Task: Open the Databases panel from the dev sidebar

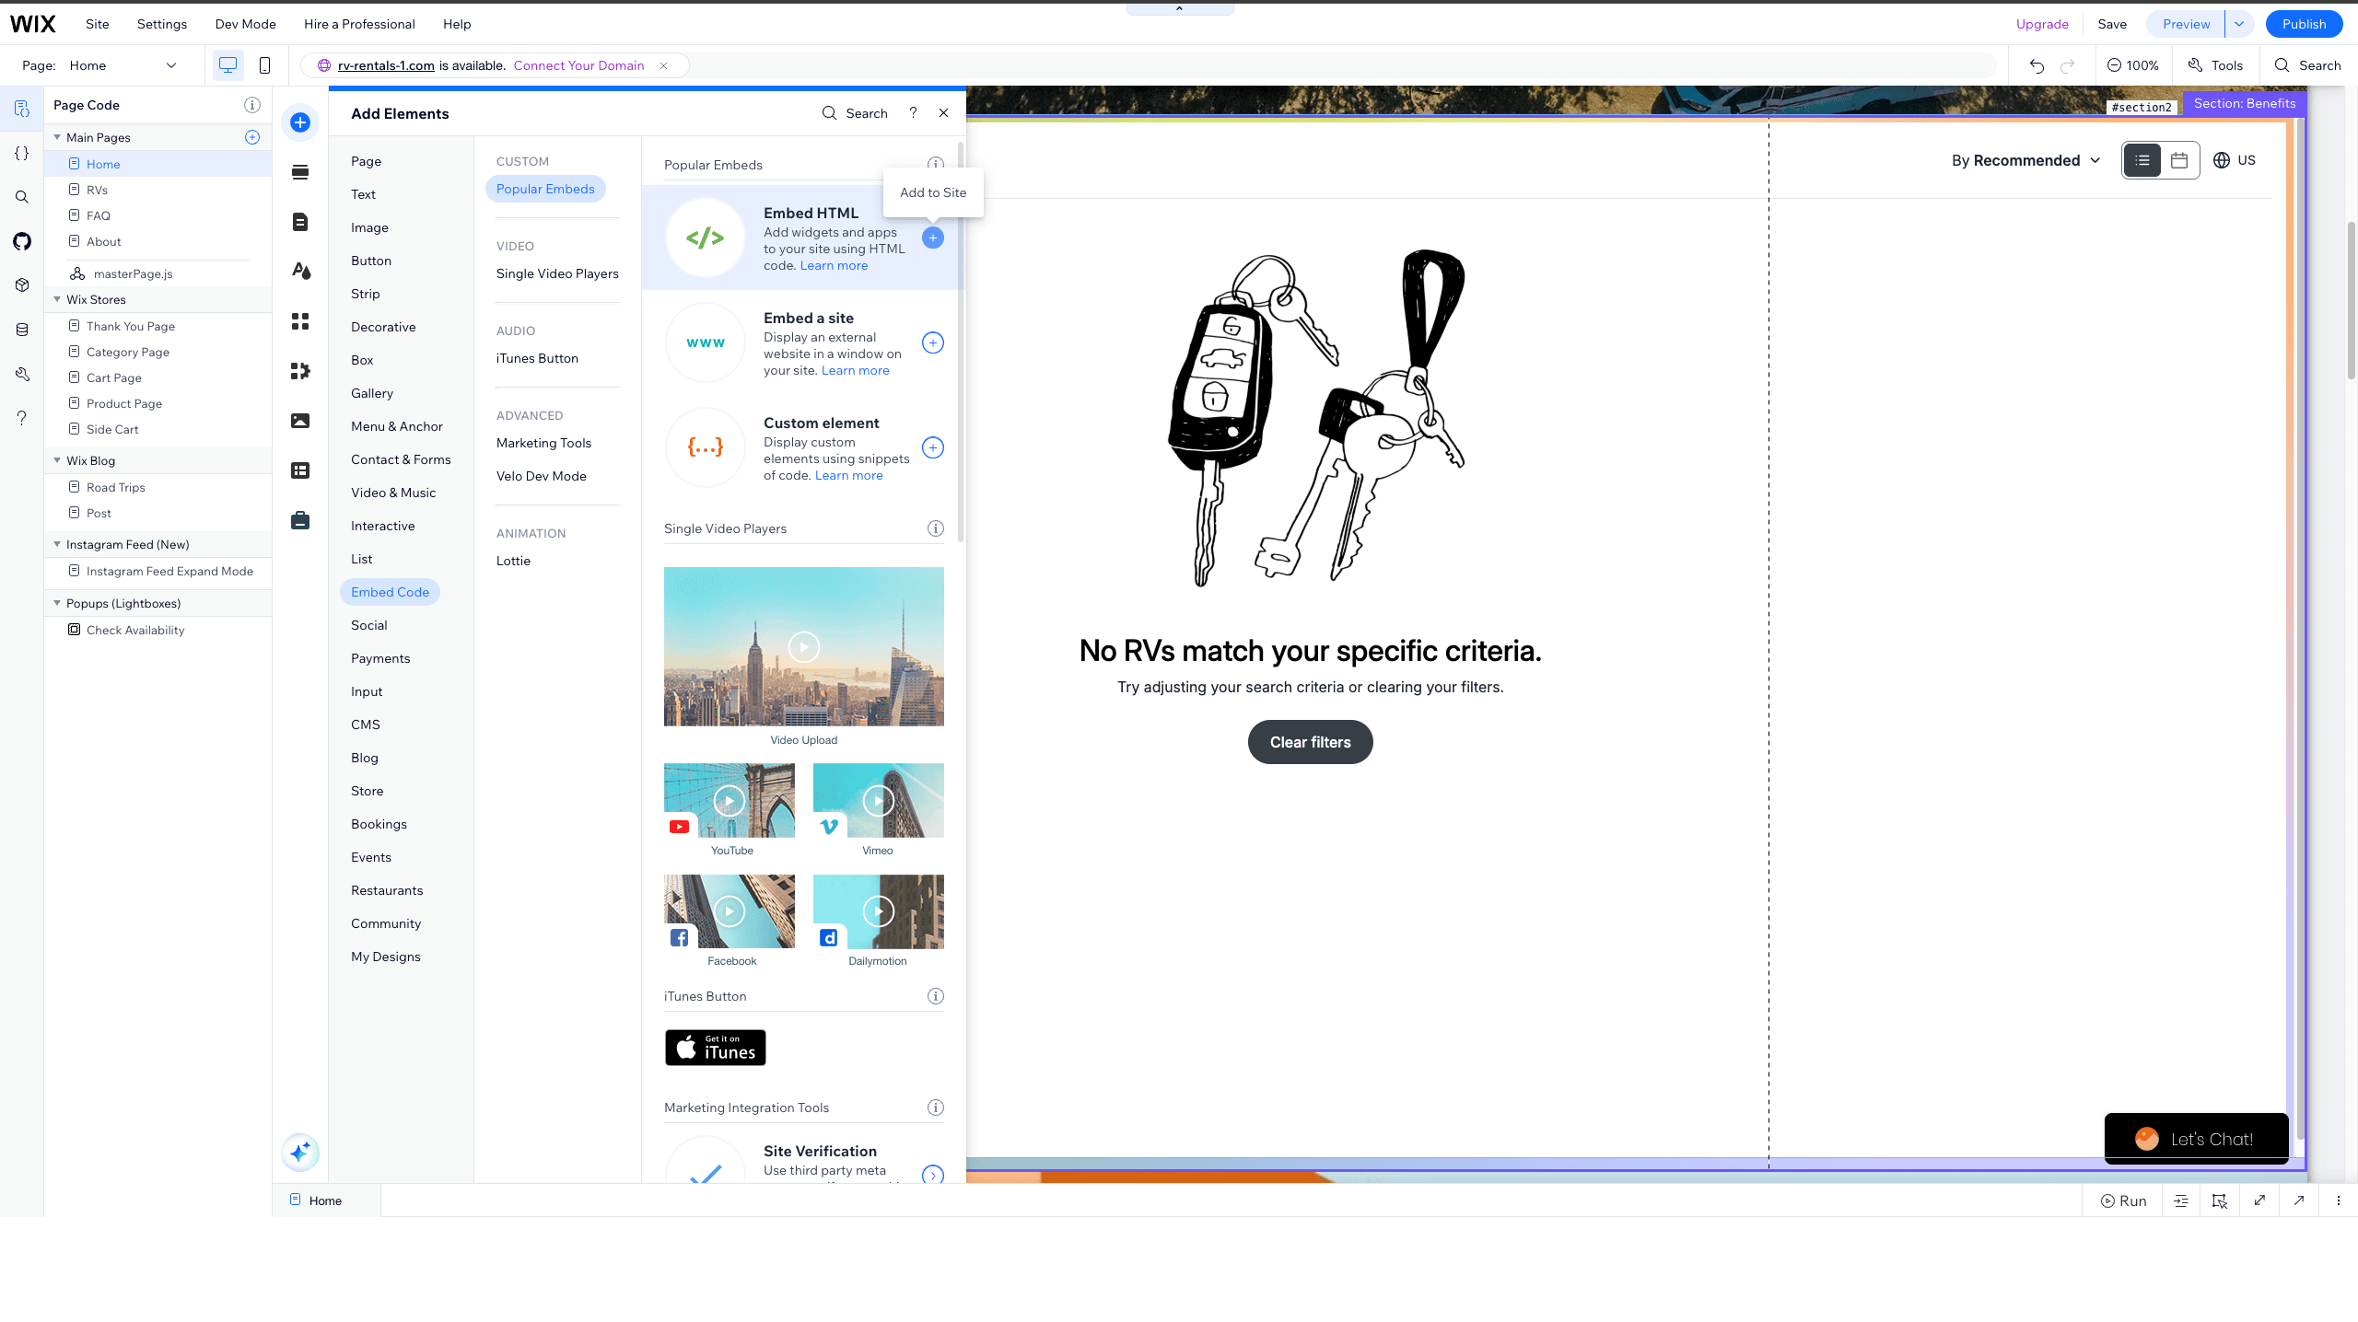Action: point(21,329)
